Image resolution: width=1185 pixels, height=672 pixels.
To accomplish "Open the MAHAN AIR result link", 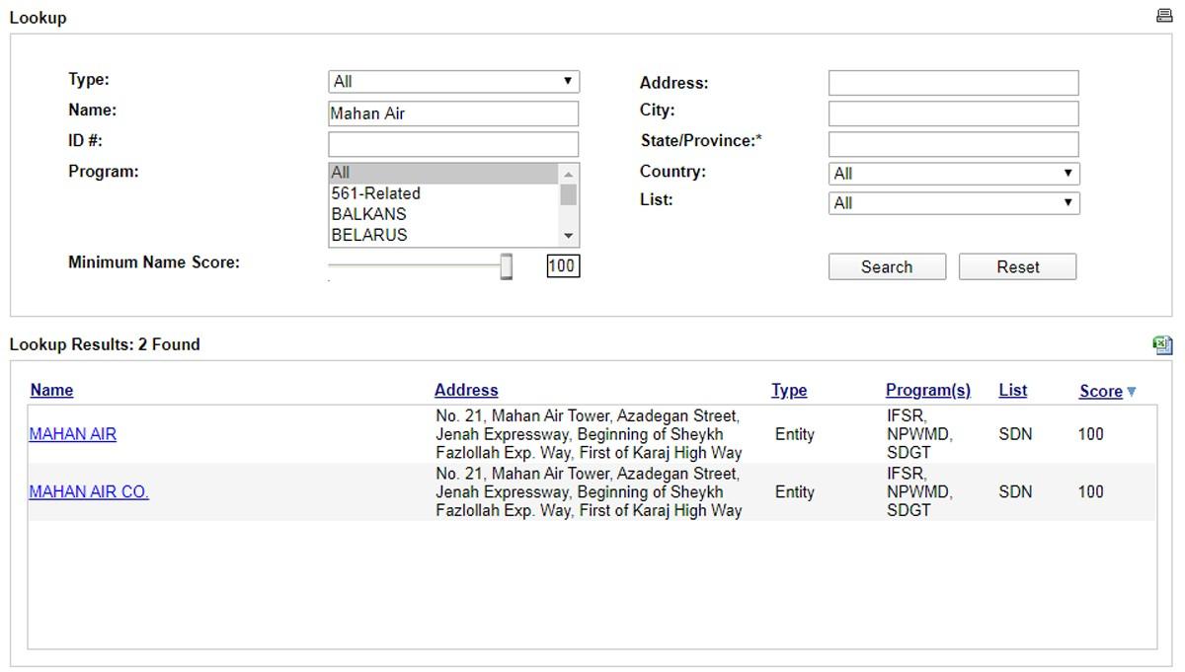I will pos(73,434).
